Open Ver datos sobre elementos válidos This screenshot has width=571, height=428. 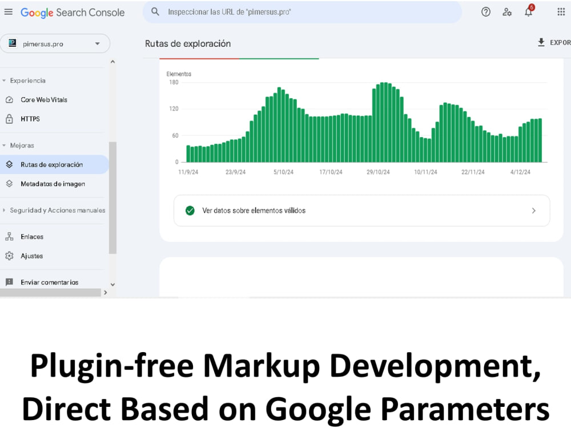pos(361,211)
